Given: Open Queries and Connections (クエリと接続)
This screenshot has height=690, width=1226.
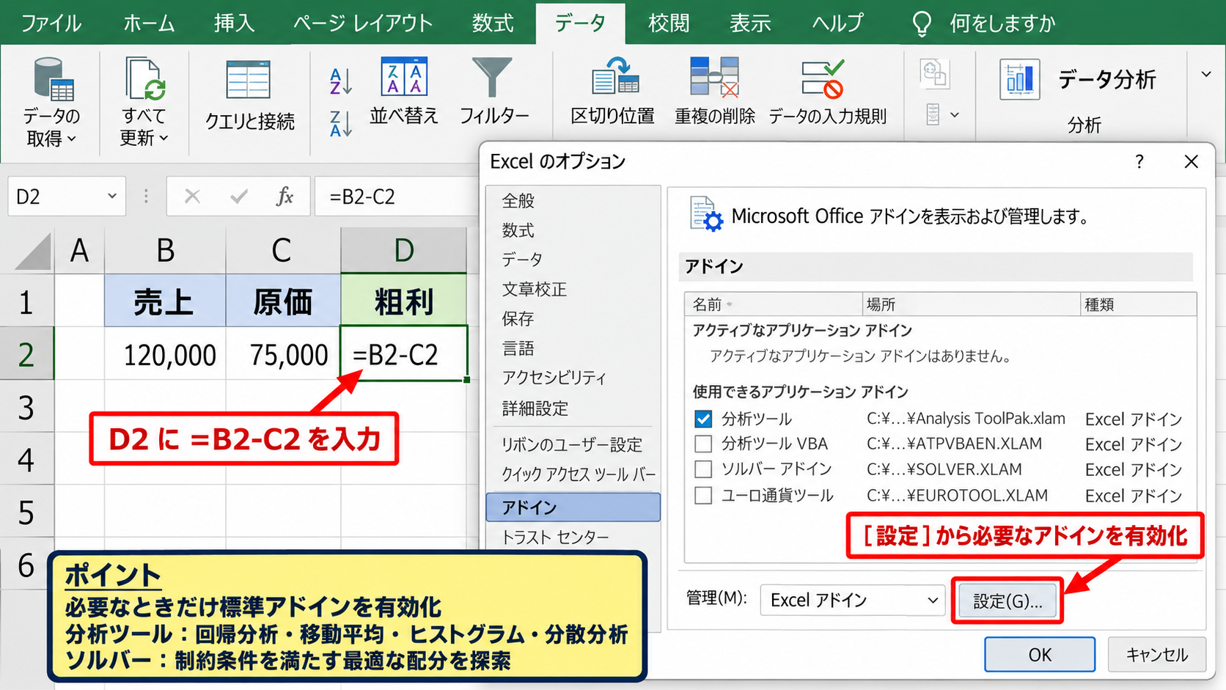Looking at the screenshot, I should [249, 95].
